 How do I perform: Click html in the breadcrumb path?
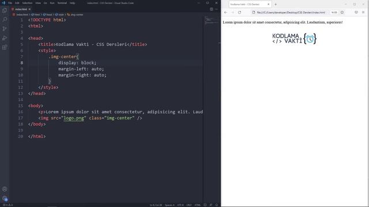coord(37,14)
